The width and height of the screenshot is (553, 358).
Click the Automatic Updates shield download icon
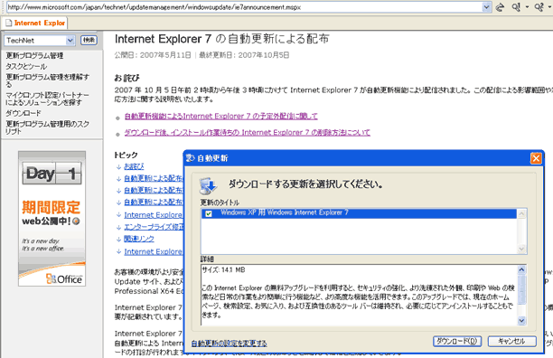[x=208, y=185]
